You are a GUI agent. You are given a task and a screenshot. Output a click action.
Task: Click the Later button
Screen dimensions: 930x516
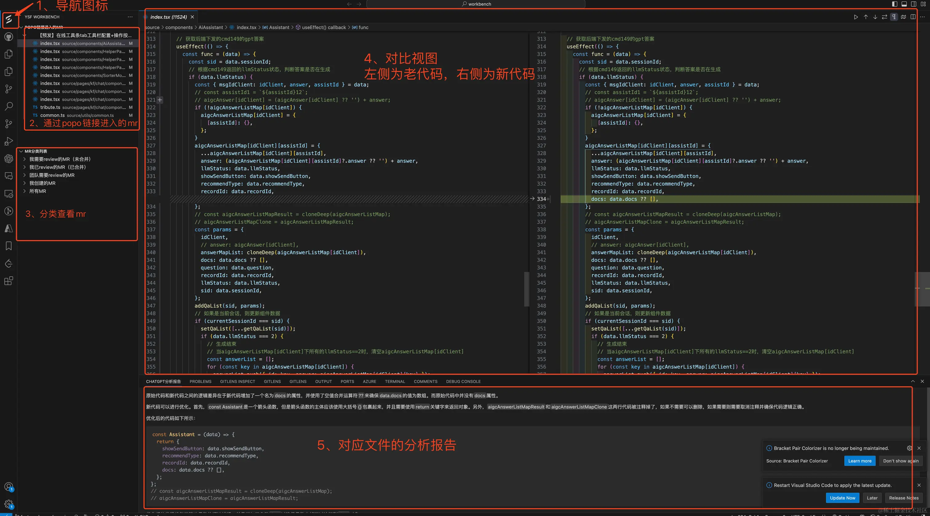tap(872, 498)
